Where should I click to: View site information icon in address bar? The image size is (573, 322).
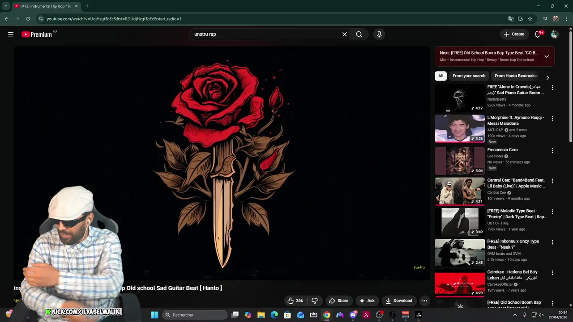(41, 19)
